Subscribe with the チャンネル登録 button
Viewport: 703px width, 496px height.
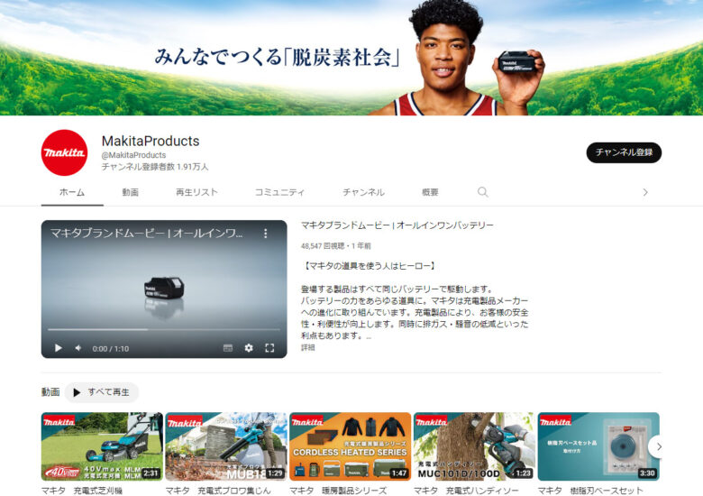(x=624, y=152)
